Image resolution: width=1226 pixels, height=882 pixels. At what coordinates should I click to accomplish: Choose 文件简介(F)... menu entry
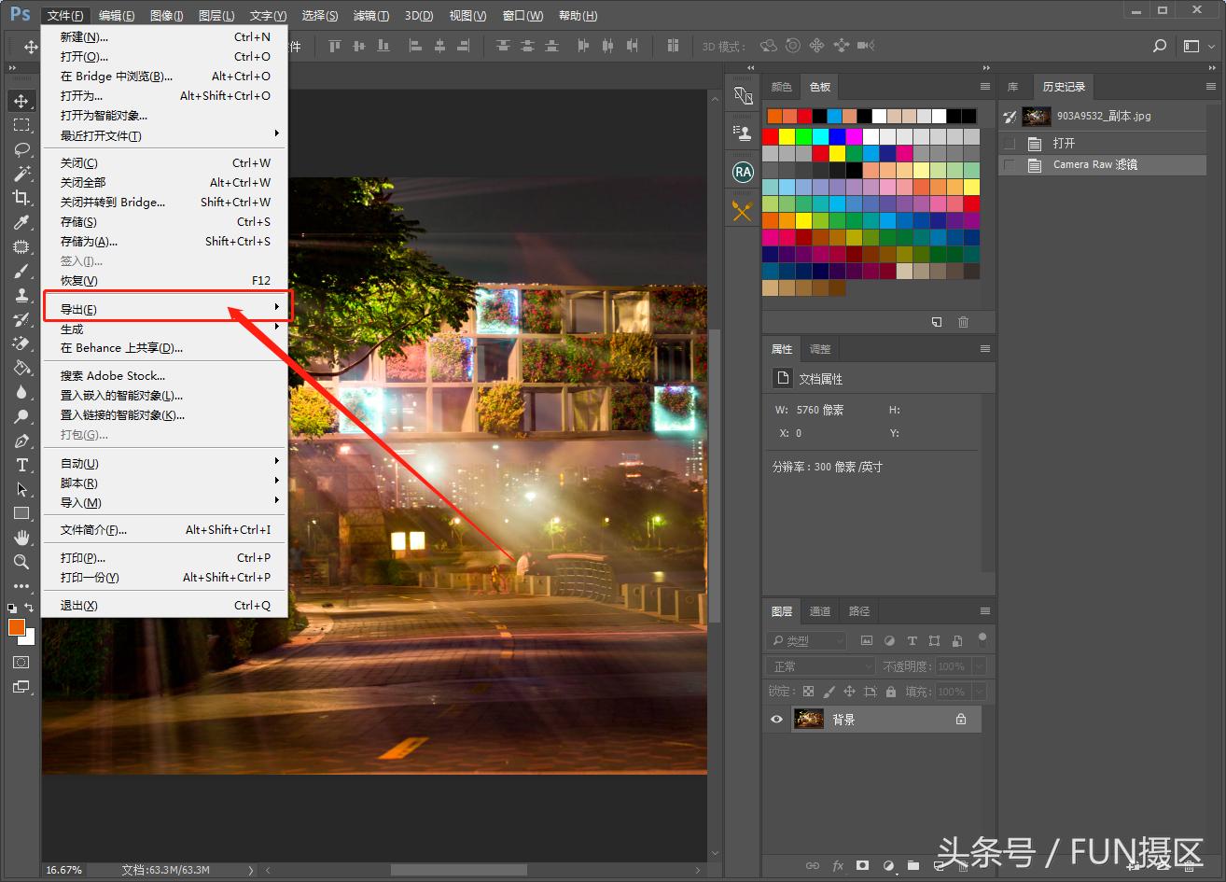click(165, 530)
